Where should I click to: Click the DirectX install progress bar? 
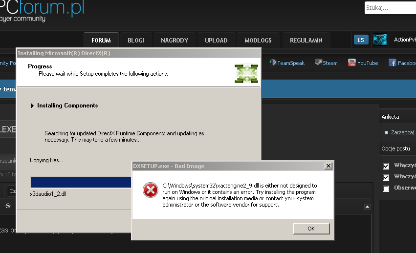(81, 182)
